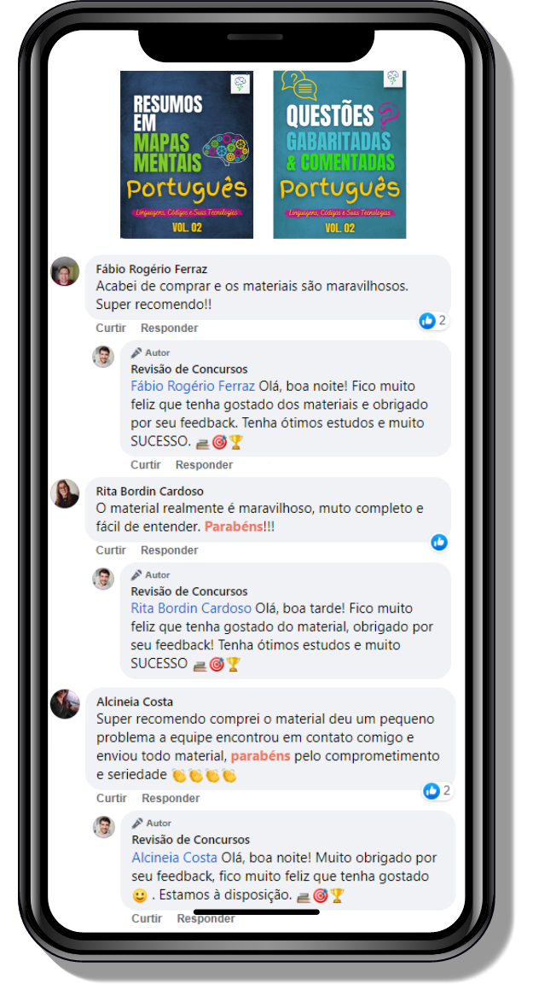Click Curtir under Fábio Rogério Ferraz's comment
Screen dimensions: 533x984
(111, 329)
